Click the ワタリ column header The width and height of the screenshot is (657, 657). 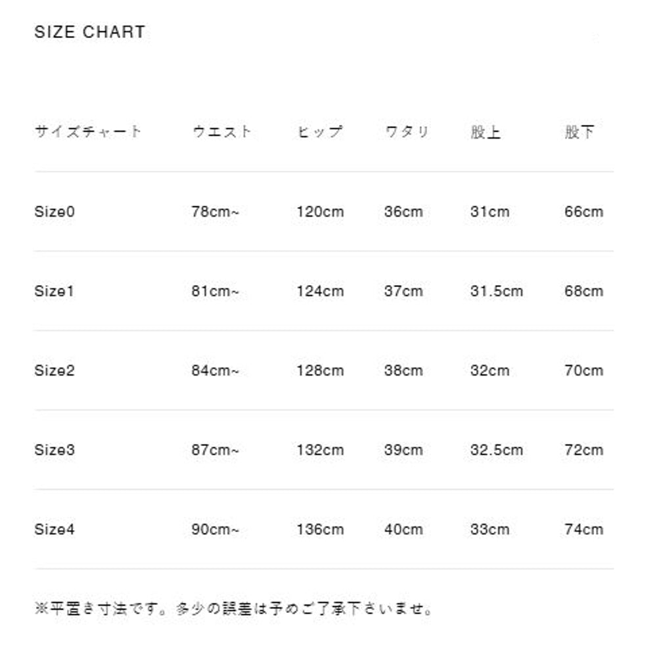click(407, 131)
